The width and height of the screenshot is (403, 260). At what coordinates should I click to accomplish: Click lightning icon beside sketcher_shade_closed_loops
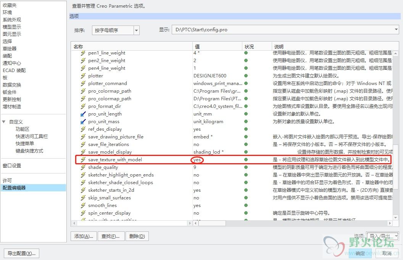tap(83, 183)
